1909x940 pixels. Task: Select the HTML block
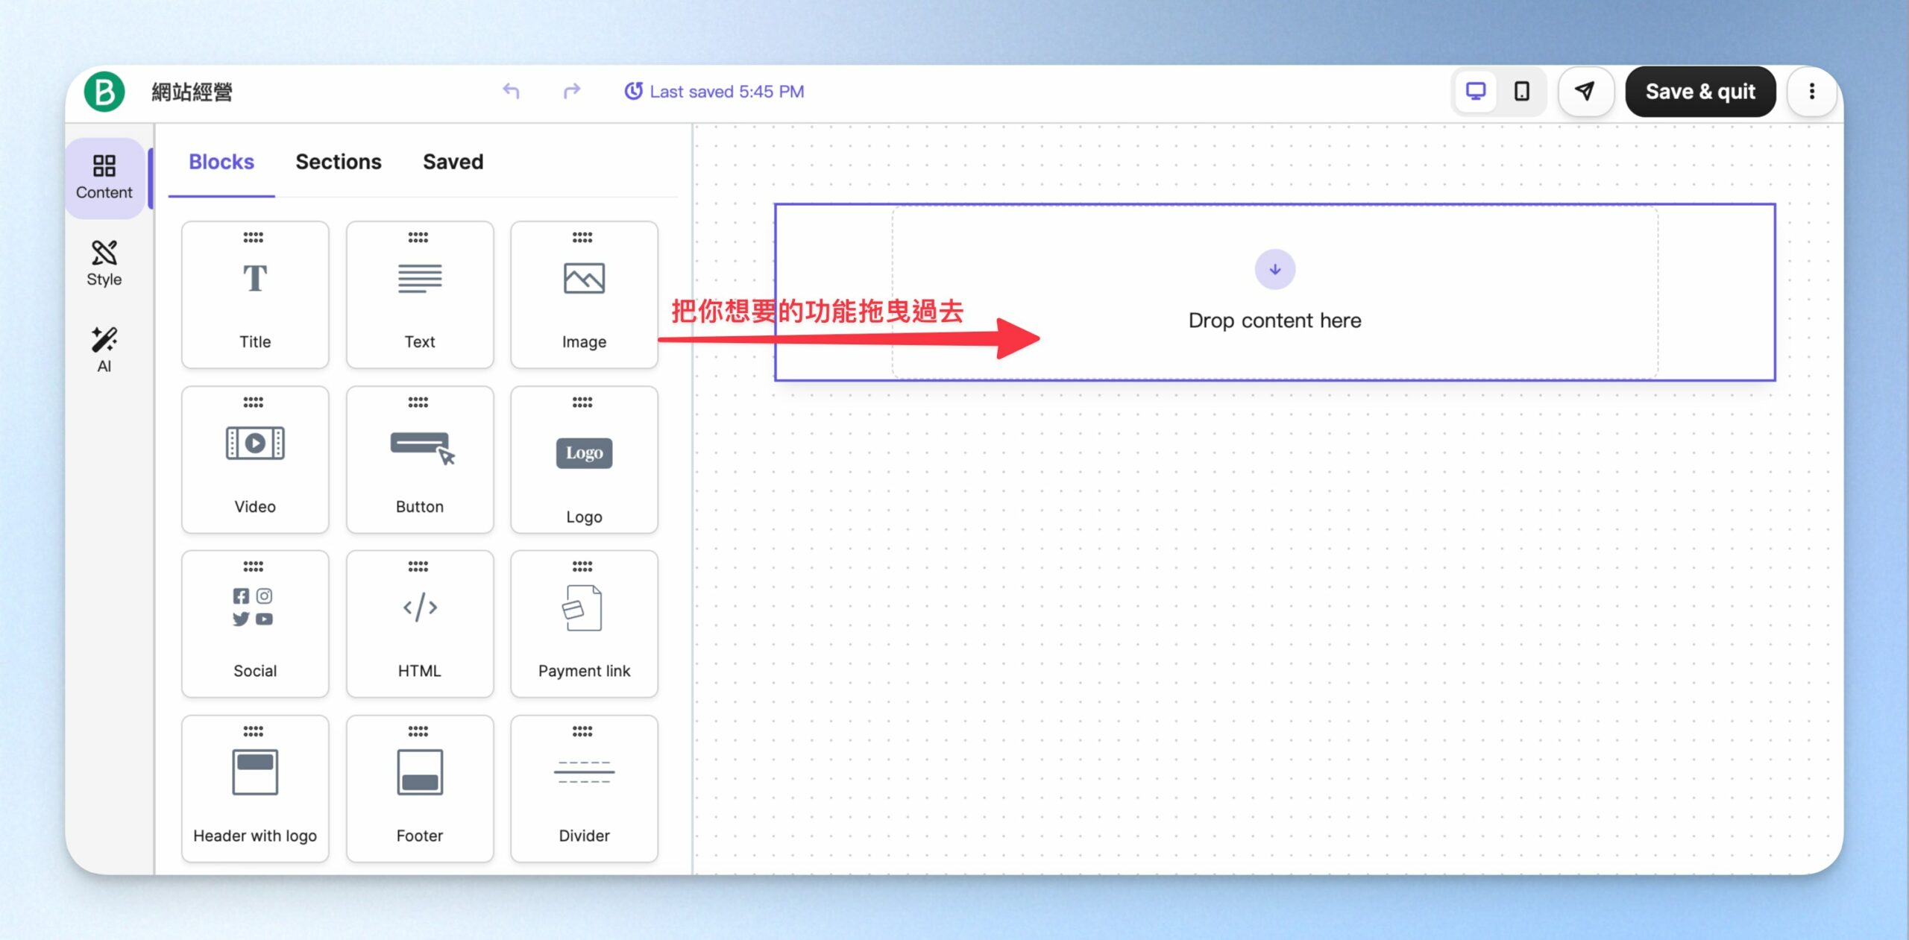tap(420, 624)
